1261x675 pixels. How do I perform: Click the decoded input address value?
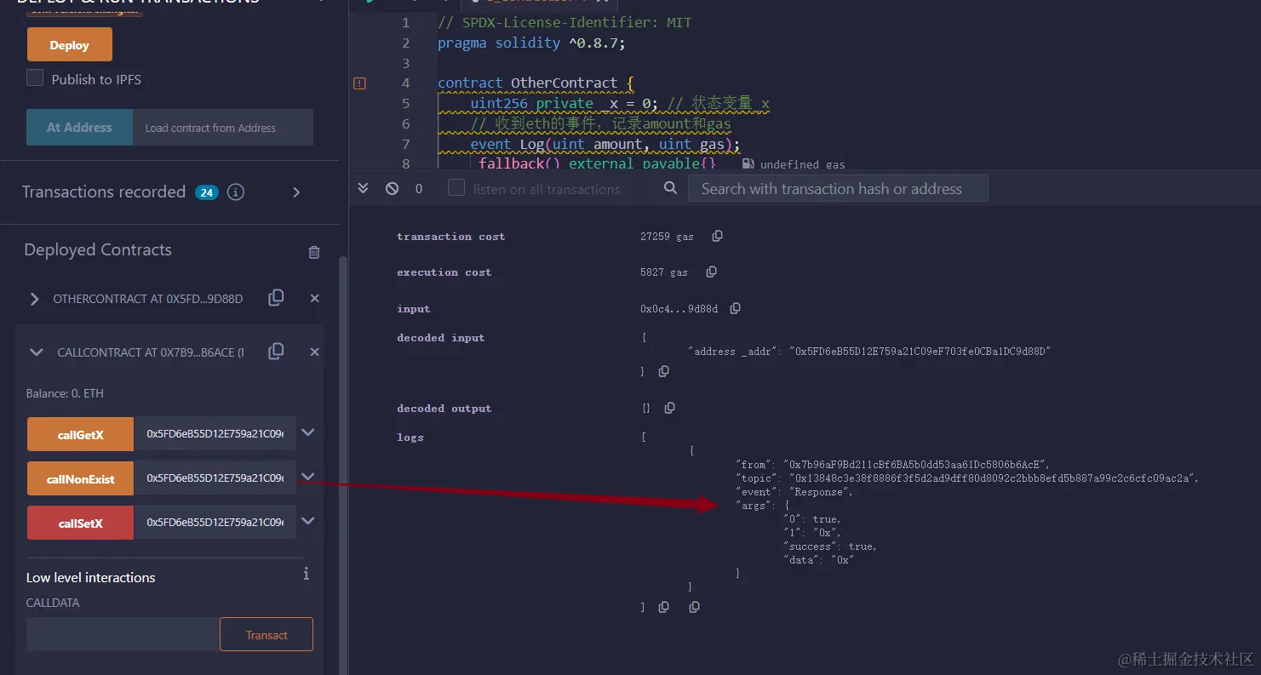point(920,351)
